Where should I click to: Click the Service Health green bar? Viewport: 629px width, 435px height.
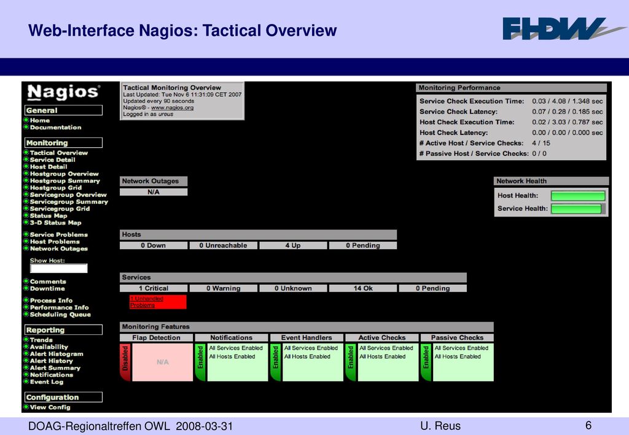(x=576, y=209)
